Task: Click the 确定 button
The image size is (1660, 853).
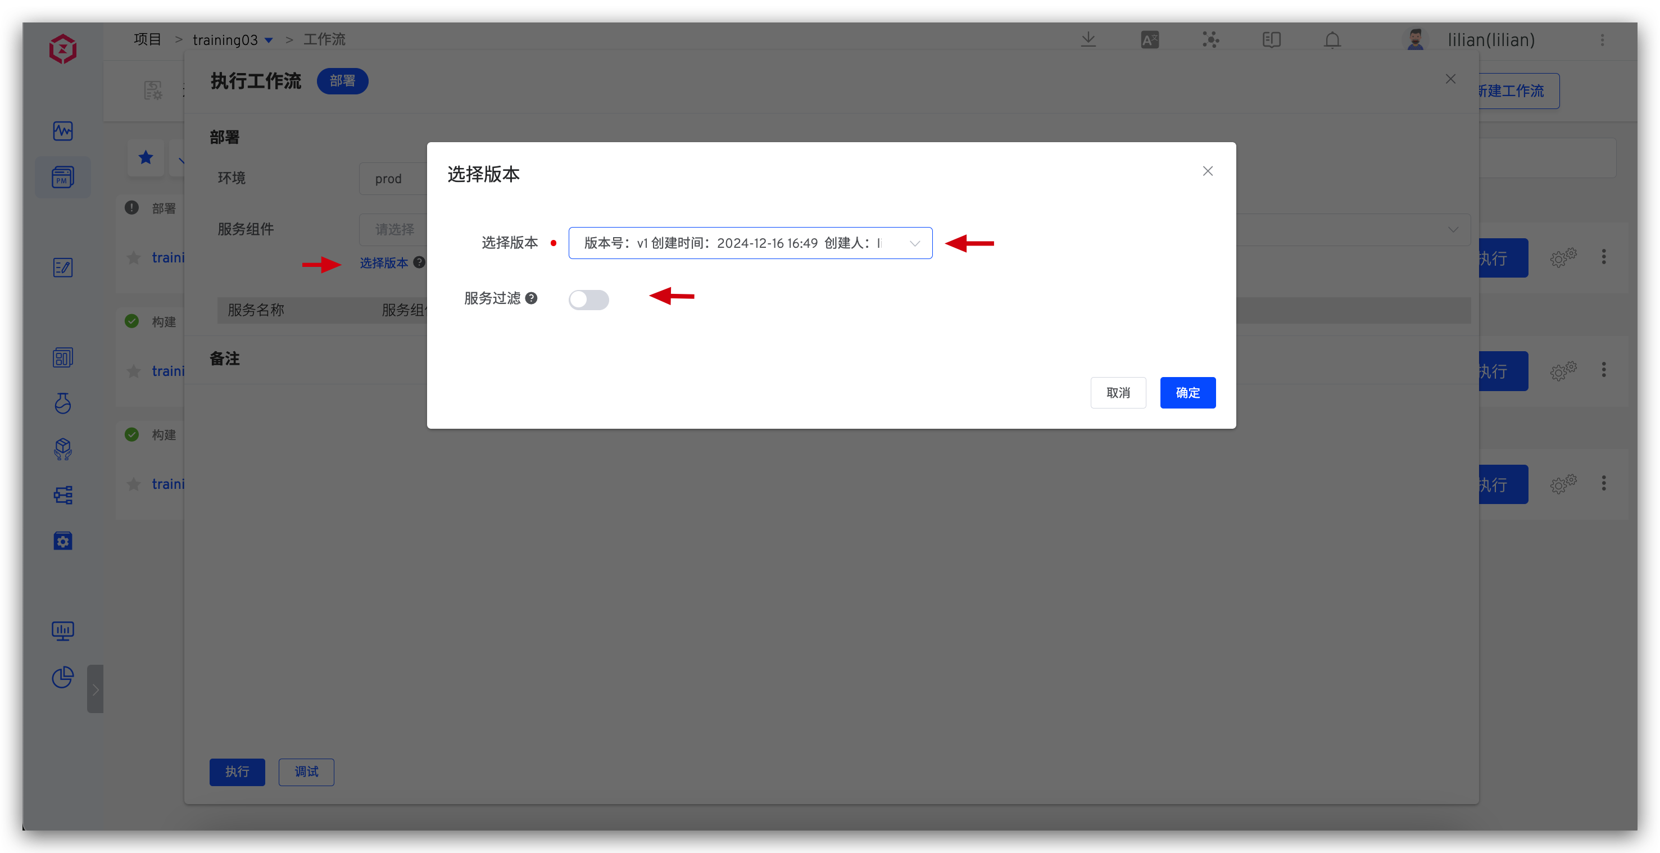Action: tap(1187, 392)
